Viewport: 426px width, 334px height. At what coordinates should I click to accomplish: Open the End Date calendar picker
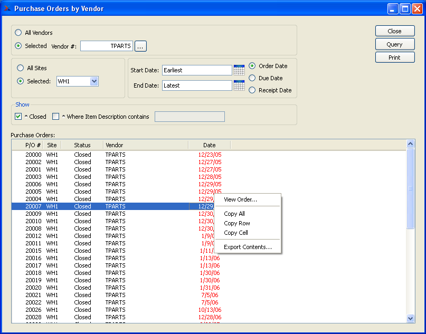coord(239,85)
